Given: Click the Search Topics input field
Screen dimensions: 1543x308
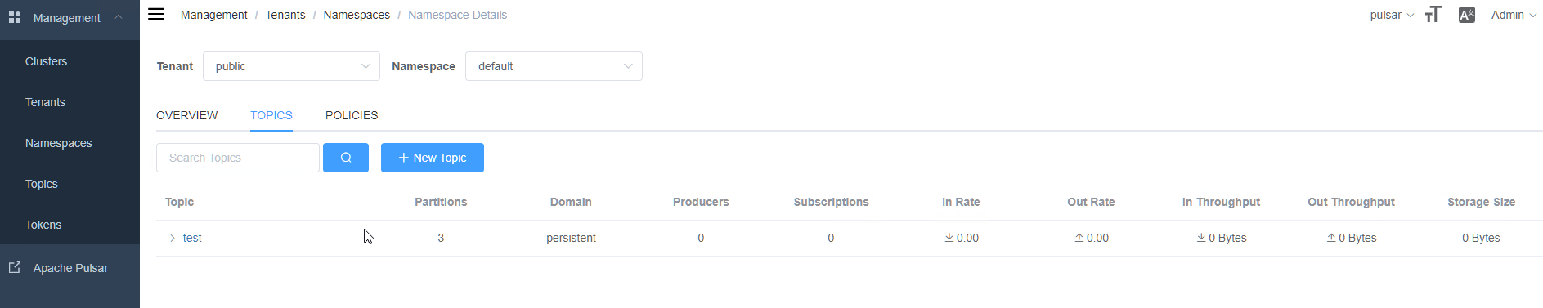Looking at the screenshot, I should (x=238, y=158).
